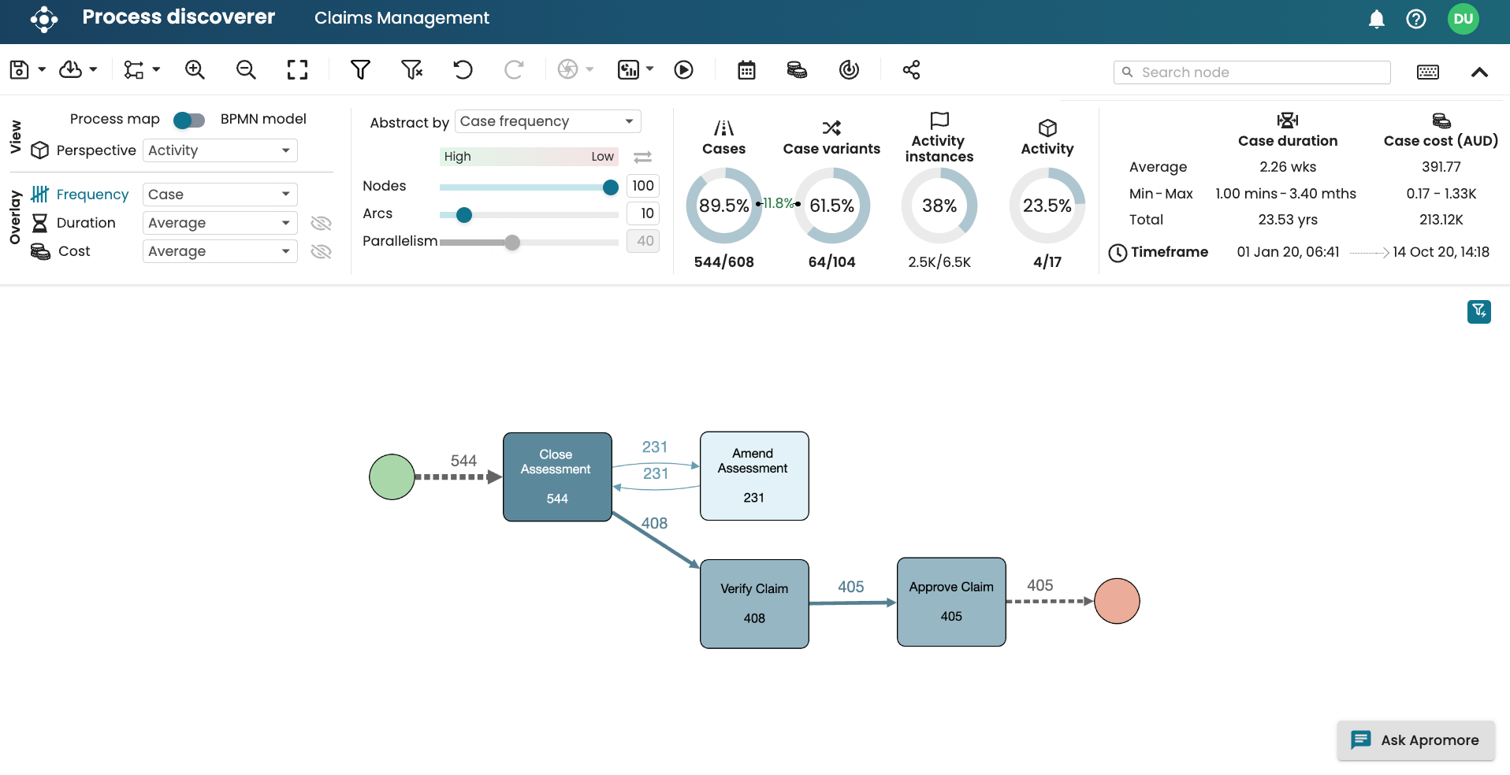Screen dimensions: 1510x775
Task: Click the fit to screen icon
Action: [x=297, y=70]
